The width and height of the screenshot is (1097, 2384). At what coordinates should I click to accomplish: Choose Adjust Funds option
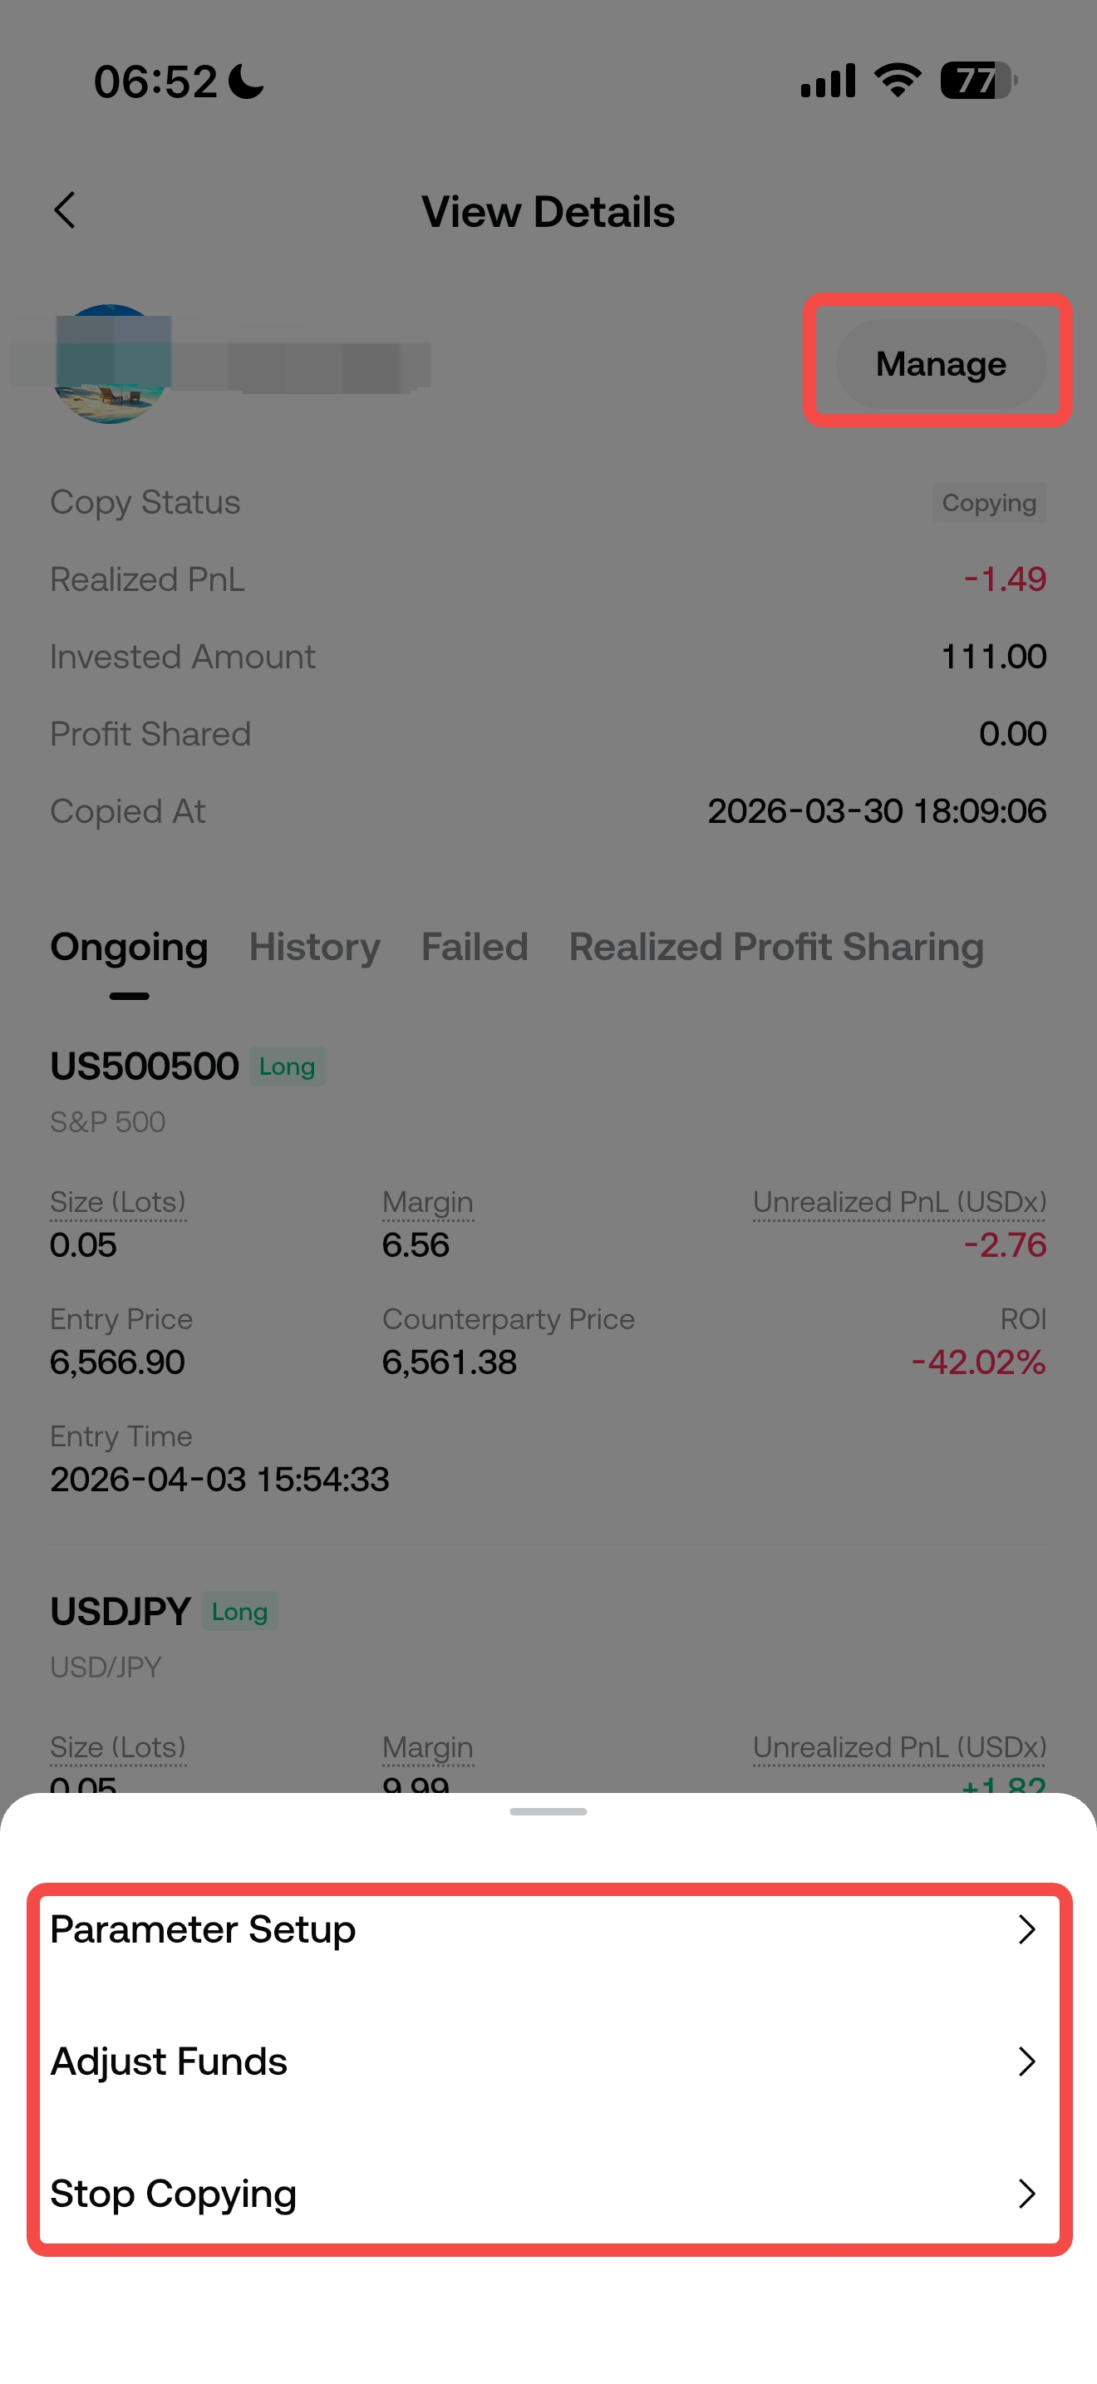point(170,2062)
